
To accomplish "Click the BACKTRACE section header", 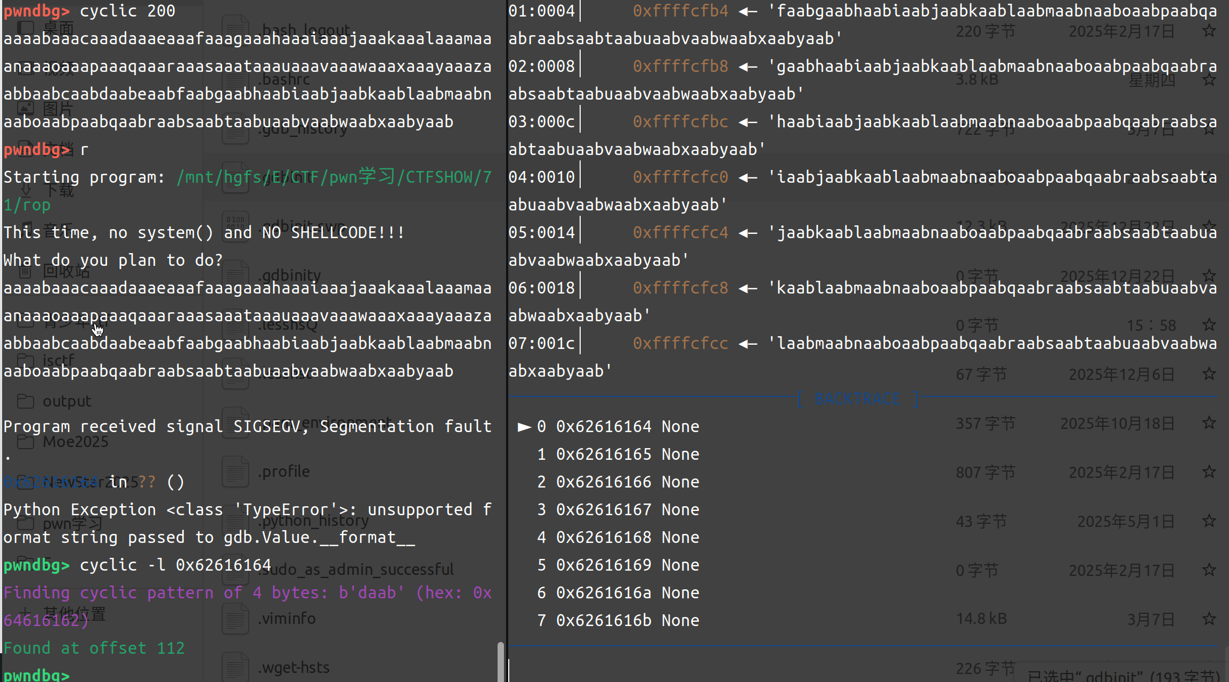I will [858, 399].
